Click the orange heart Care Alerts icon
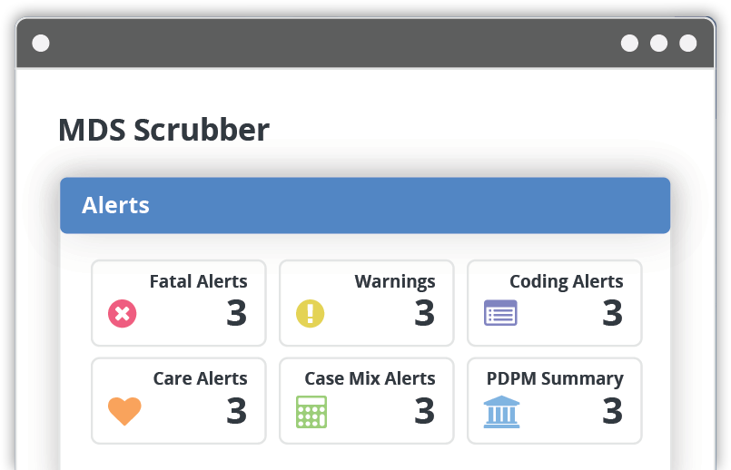Screen dimensions: 731x470 124,411
